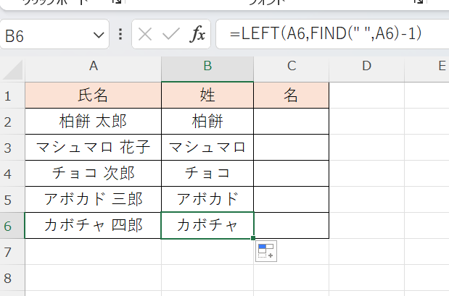The width and height of the screenshot is (449, 296).
Task: Select column A header
Action: [x=93, y=67]
